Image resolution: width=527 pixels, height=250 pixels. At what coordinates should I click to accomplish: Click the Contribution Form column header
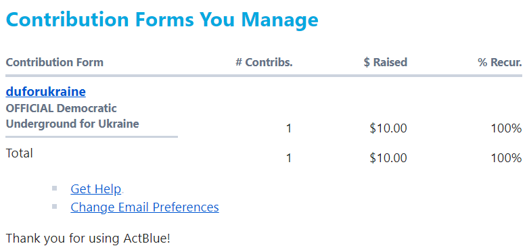54,62
